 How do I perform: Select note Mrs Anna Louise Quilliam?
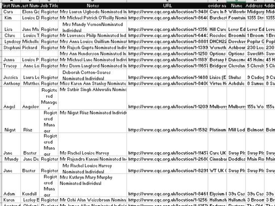coord(92,41)
